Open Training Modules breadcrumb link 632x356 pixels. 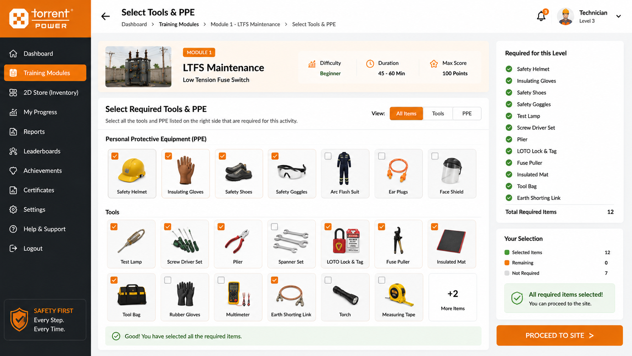pyautogui.click(x=179, y=24)
